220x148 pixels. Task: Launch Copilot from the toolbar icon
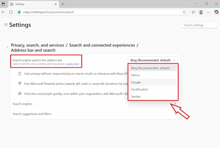(216, 12)
